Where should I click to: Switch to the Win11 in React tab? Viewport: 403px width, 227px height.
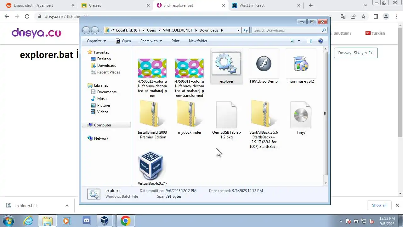pos(266,5)
